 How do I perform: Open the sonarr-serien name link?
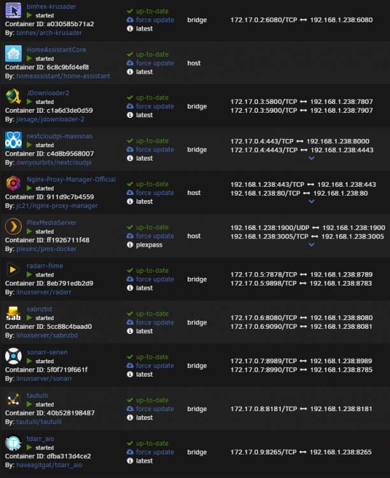[x=47, y=352]
